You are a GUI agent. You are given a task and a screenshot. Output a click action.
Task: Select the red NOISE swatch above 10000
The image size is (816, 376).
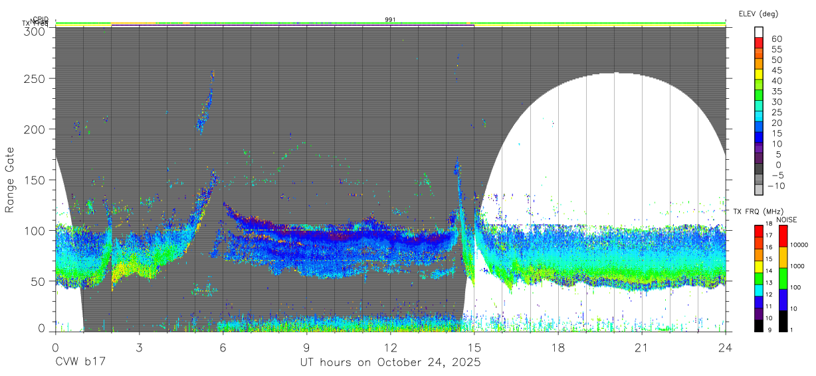(x=783, y=235)
